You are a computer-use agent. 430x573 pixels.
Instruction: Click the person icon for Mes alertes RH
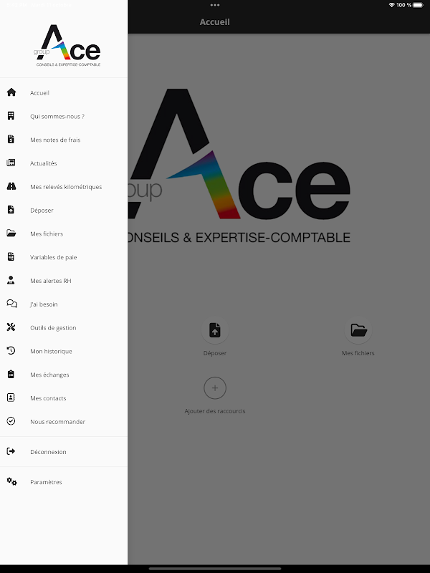11,280
